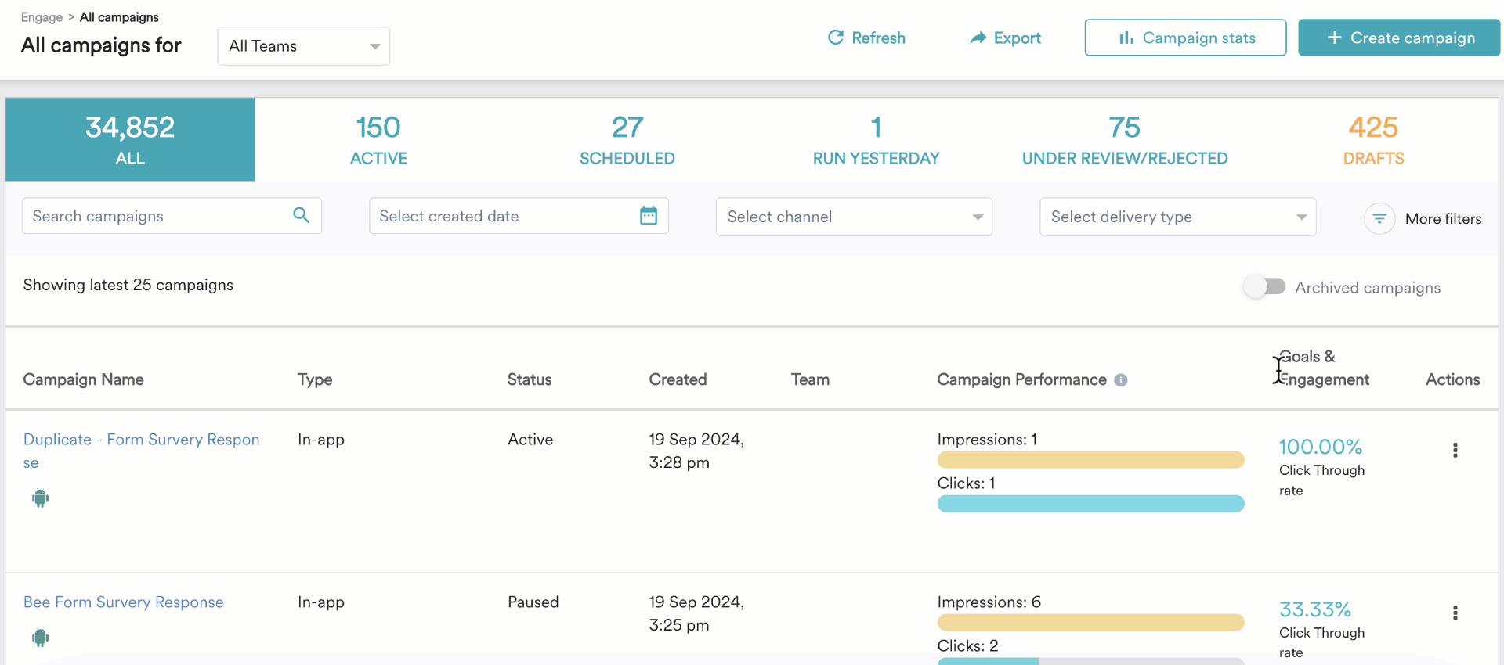The height and width of the screenshot is (665, 1504).
Task: Click the Create campaign button
Action: click(1399, 38)
